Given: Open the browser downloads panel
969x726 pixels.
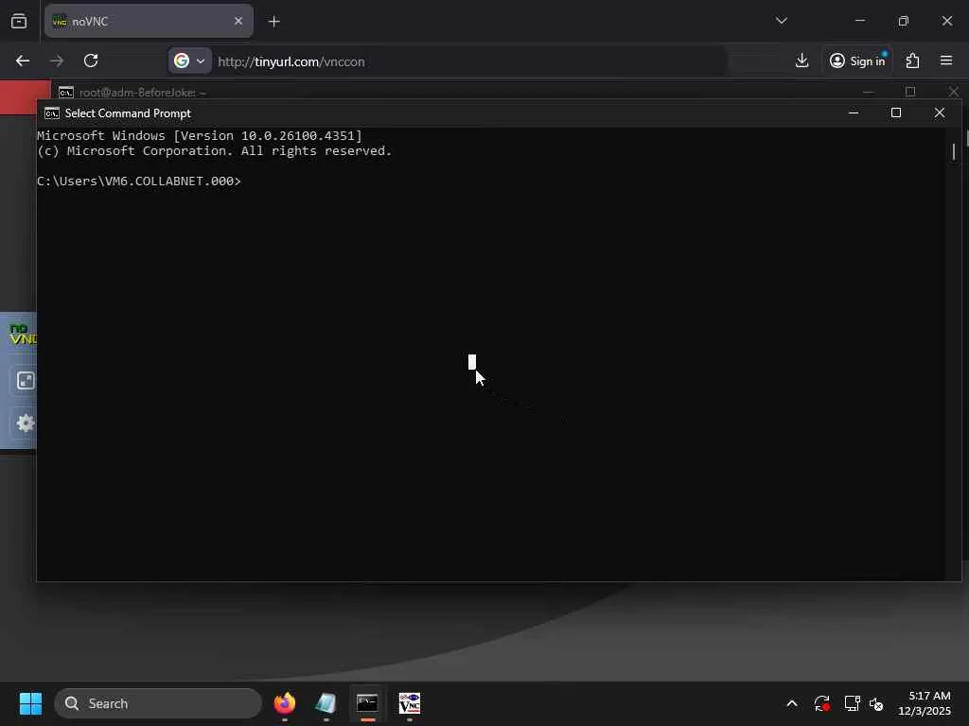Looking at the screenshot, I should point(802,60).
